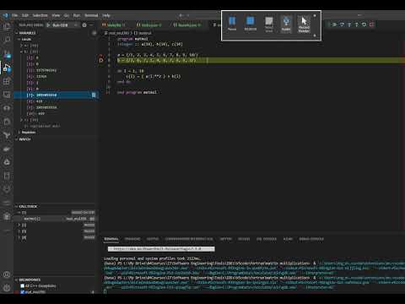Toggle Audio in the screen recorder overlay

point(286,24)
